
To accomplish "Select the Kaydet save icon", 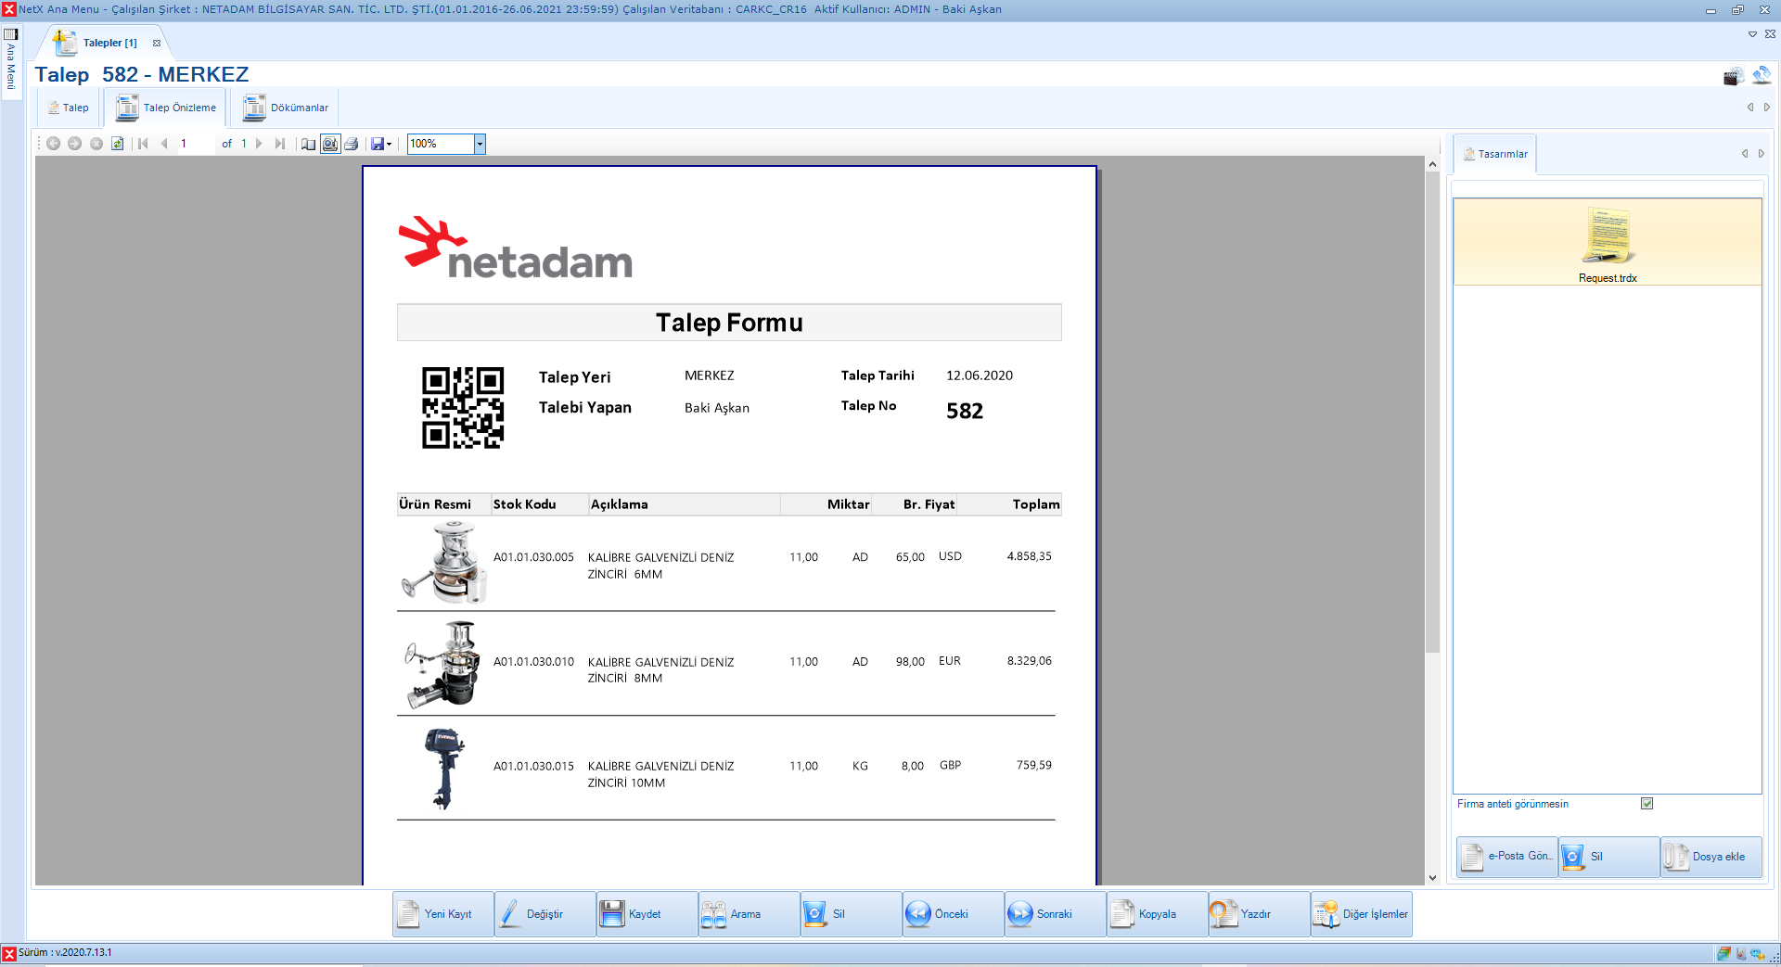I will coord(613,913).
